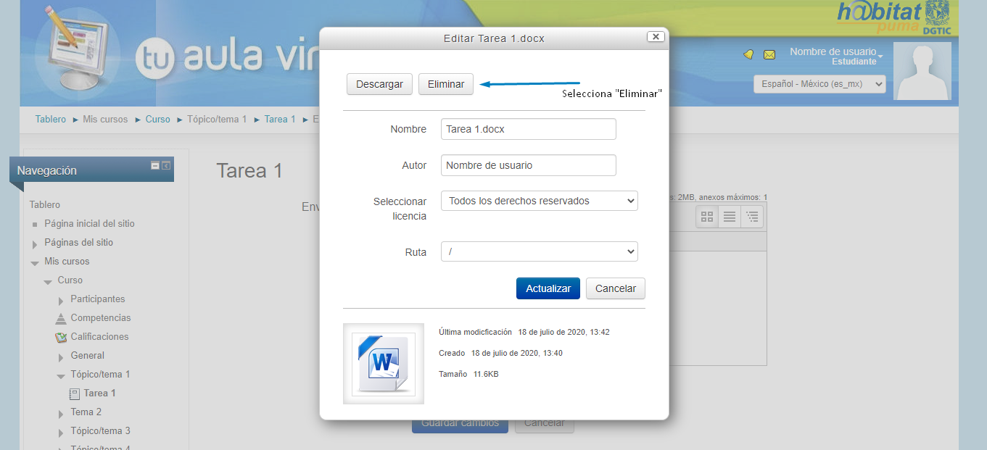
Task: Open the Español - México language selector
Action: (x=819, y=84)
